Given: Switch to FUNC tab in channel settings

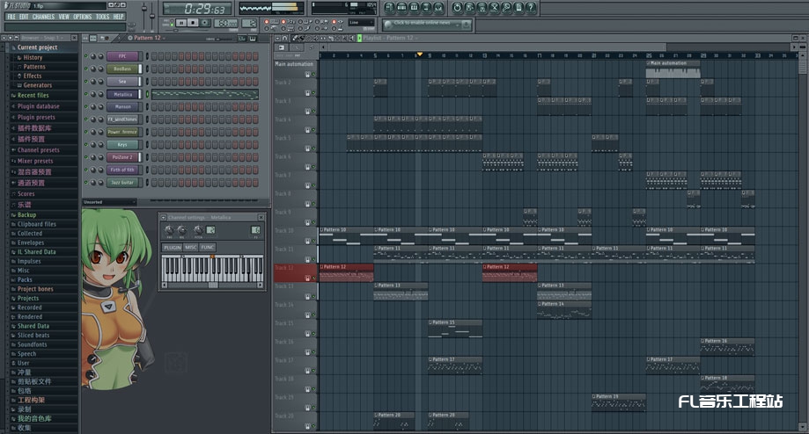Looking at the screenshot, I should pos(208,248).
